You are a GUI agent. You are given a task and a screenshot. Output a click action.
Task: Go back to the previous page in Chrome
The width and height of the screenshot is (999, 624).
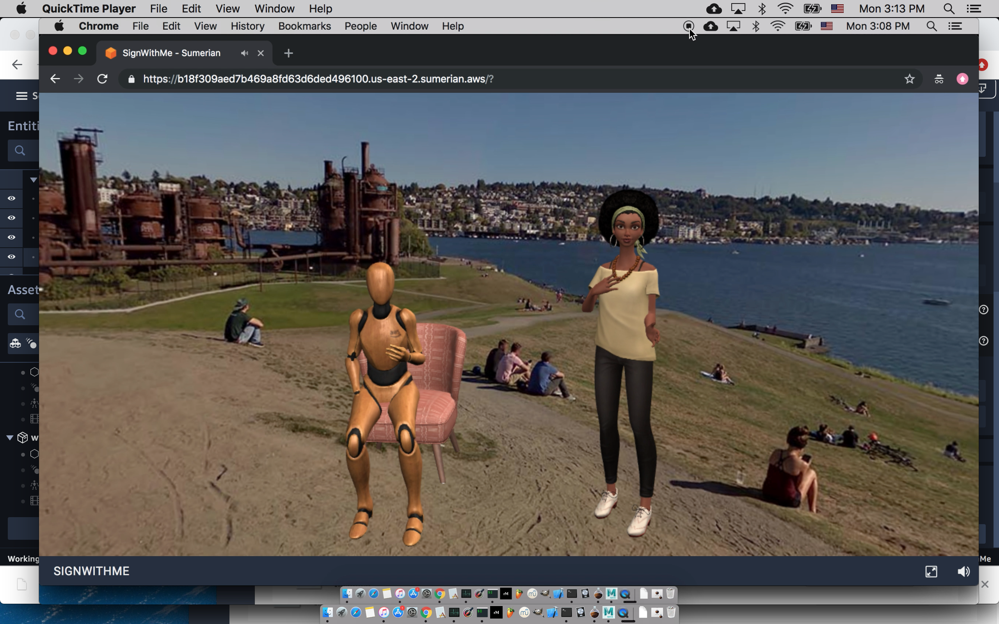coord(55,79)
